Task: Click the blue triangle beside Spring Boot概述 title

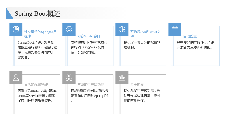Action: pyautogui.click(x=9, y=13)
